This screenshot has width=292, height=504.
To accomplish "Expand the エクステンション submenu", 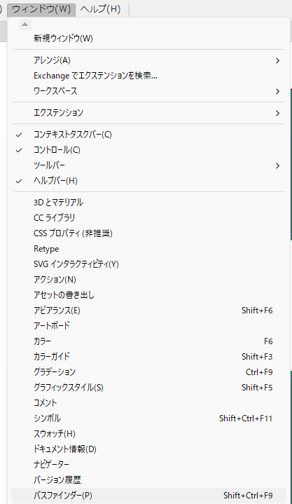I will [x=148, y=113].
